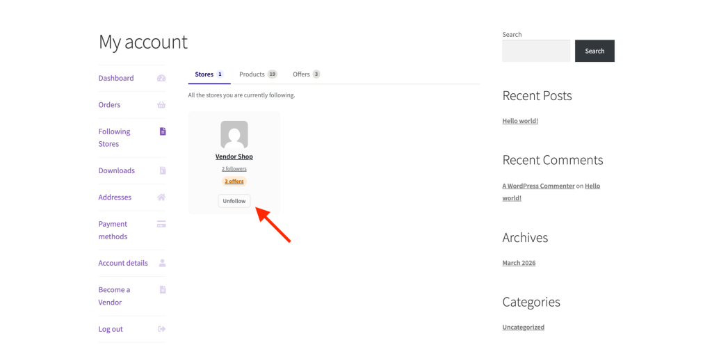This screenshot has width=712, height=354.
Task: Open the Uncategorized category
Action: (524, 327)
